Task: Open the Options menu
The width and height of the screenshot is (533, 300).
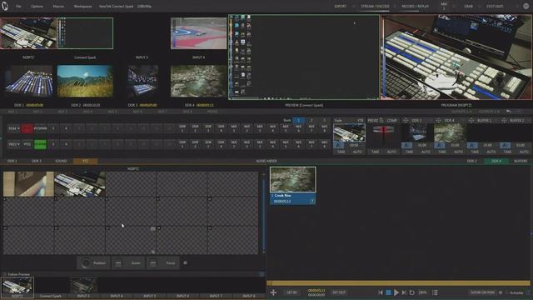Action: click(37, 7)
